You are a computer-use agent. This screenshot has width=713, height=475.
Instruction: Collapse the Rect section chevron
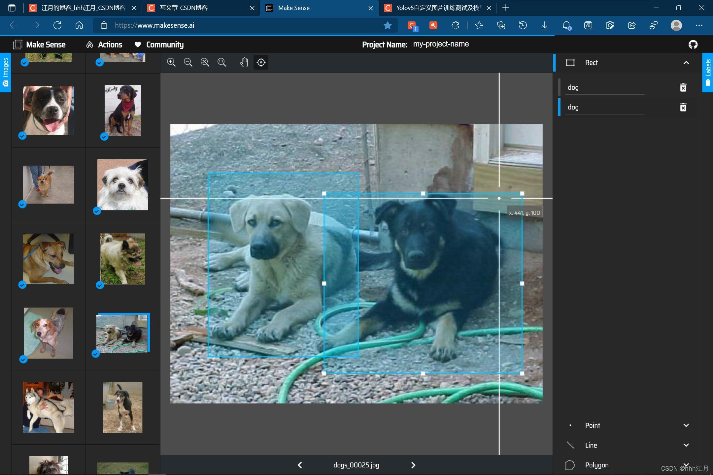tap(686, 63)
